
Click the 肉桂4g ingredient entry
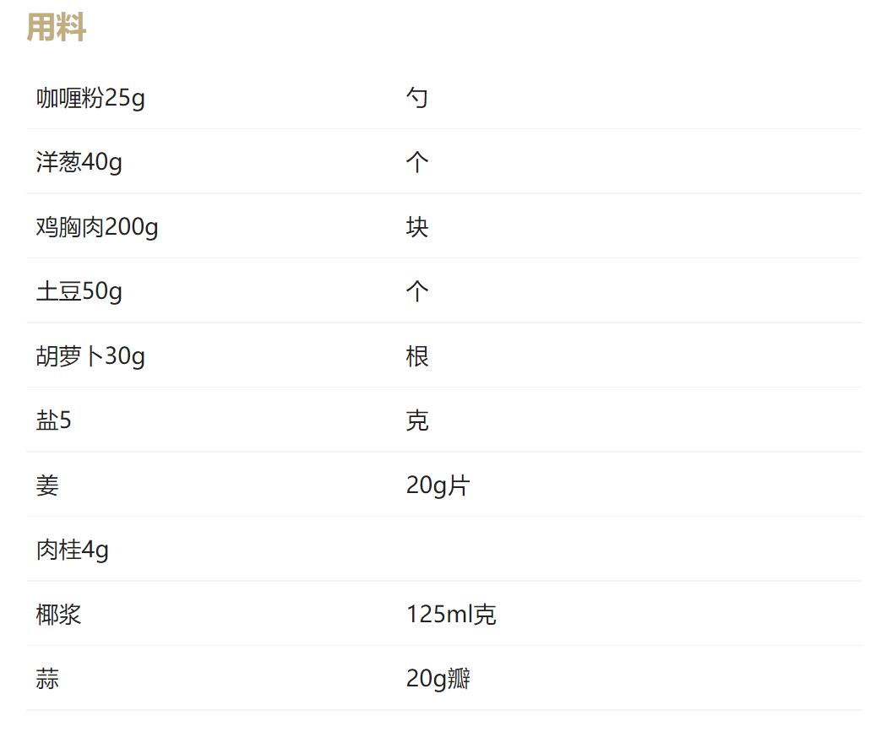pos(73,550)
